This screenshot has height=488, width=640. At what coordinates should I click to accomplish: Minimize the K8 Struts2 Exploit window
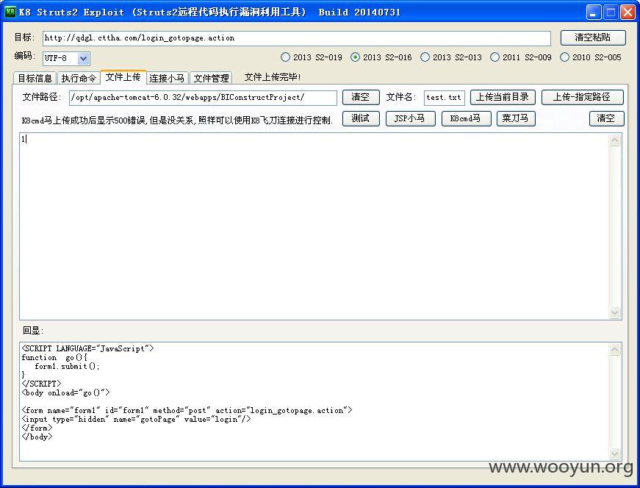pos(594,12)
